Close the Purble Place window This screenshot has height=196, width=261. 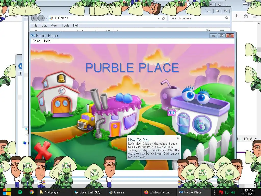coord(230,36)
